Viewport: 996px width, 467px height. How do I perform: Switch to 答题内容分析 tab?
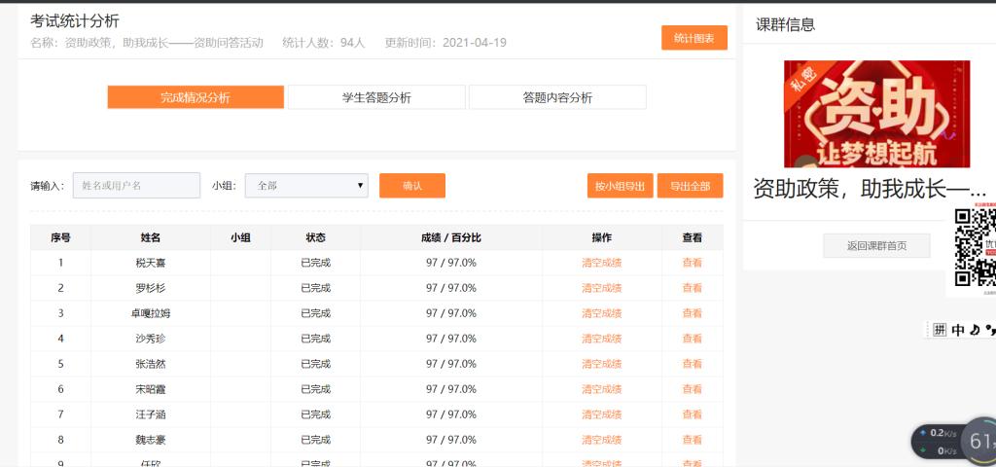[557, 97]
